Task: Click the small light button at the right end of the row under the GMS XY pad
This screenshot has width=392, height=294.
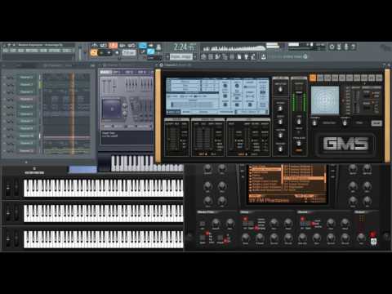Action: [x=376, y=123]
